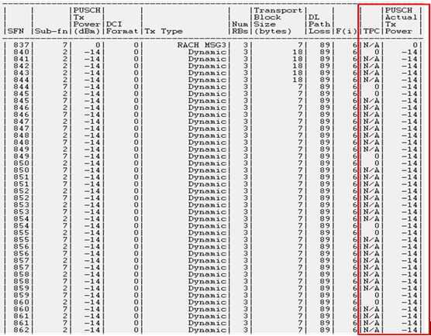
Task: Click the Sub-fn column header
Action: 51,31
